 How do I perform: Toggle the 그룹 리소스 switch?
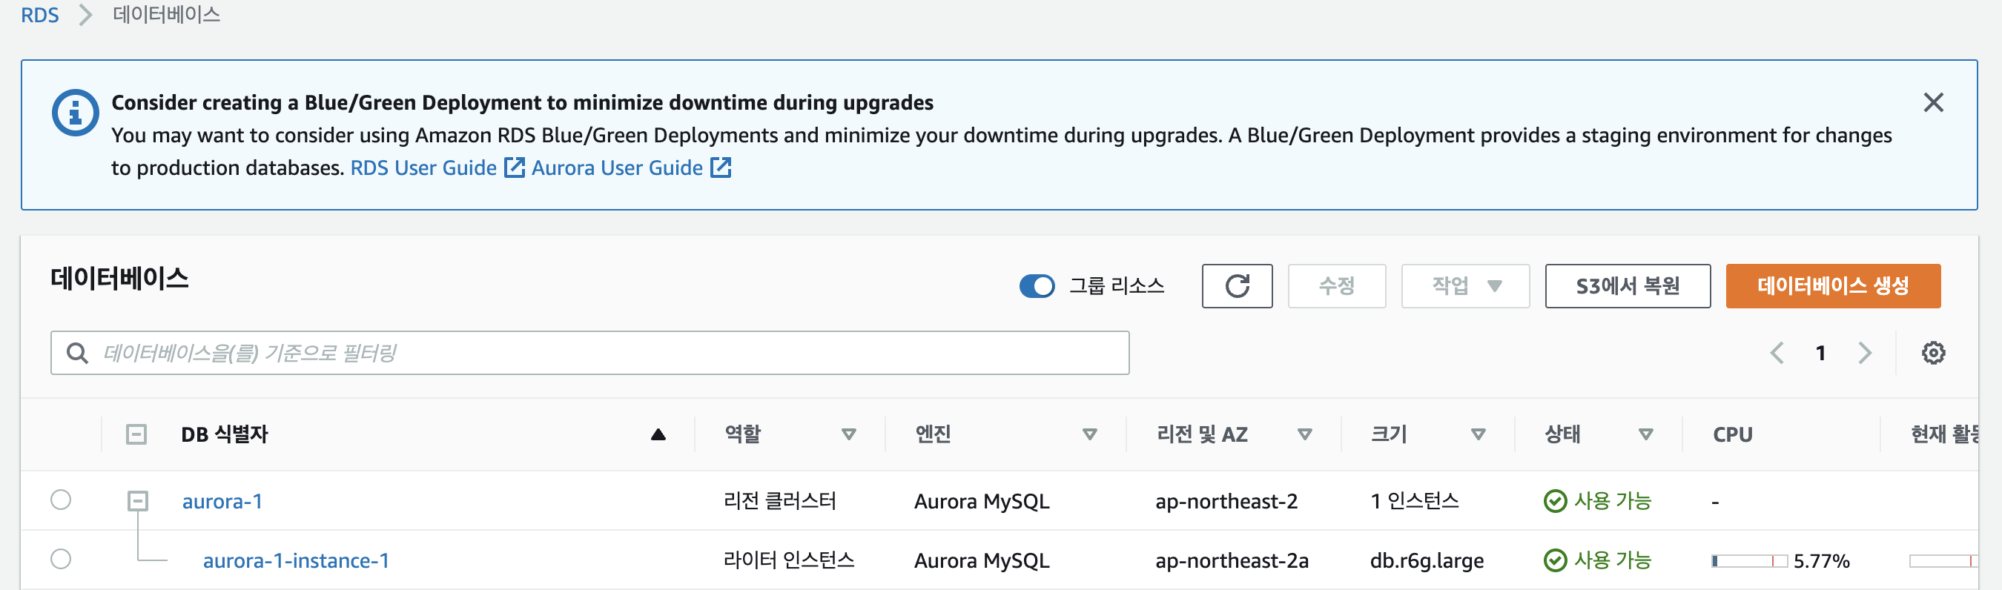tap(1037, 286)
